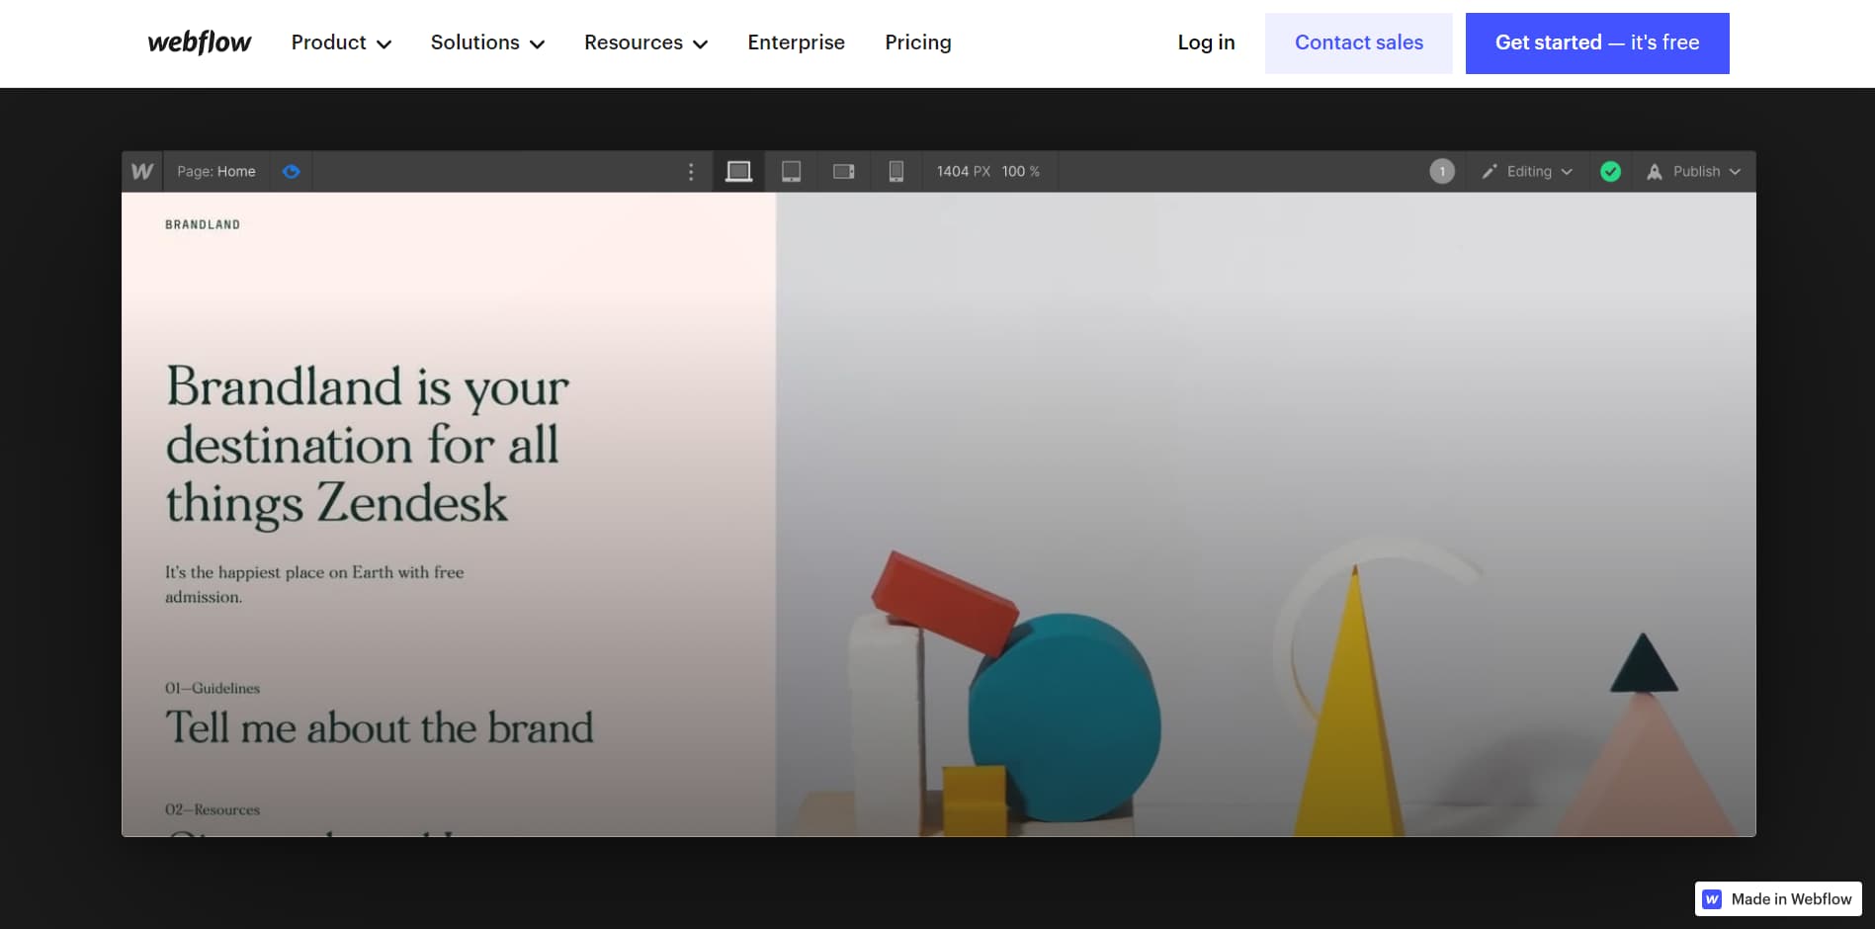
Task: Open the Product dropdown menu
Action: (x=341, y=42)
